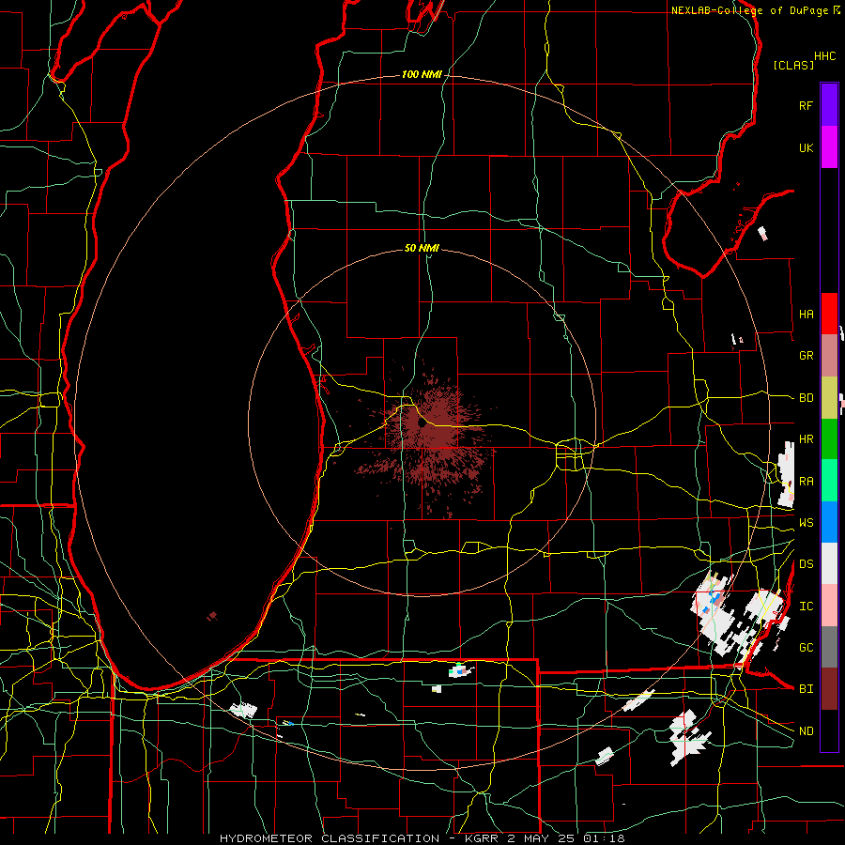The image size is (845, 845).
Task: Click the HHC product label
Action: [x=824, y=56]
